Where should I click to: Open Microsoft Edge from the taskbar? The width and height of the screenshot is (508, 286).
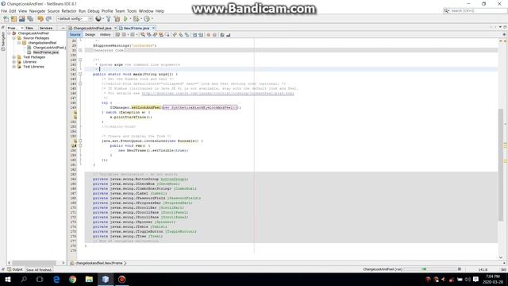pos(56,279)
